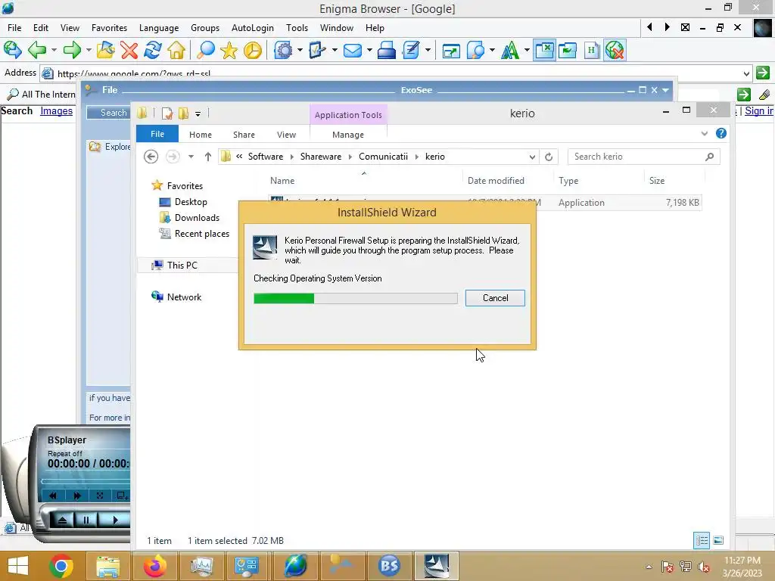Click the green H page icon in toolbar
Image resolution: width=775 pixels, height=581 pixels.
point(591,50)
